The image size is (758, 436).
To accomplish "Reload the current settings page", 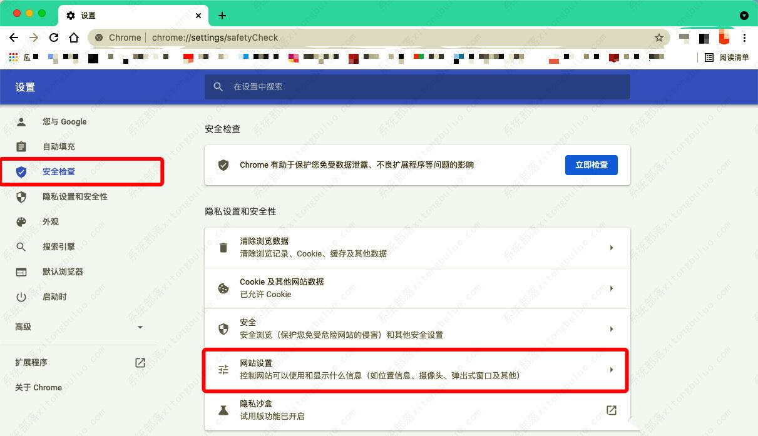I will tap(54, 38).
